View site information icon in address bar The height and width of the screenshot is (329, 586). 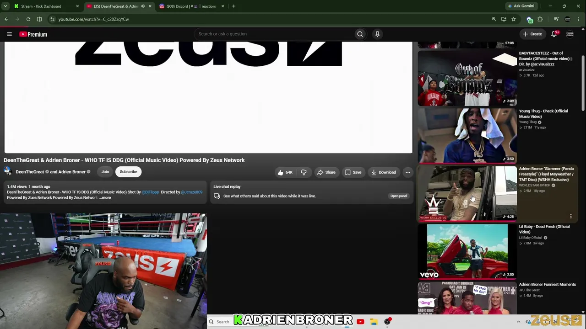click(52, 19)
